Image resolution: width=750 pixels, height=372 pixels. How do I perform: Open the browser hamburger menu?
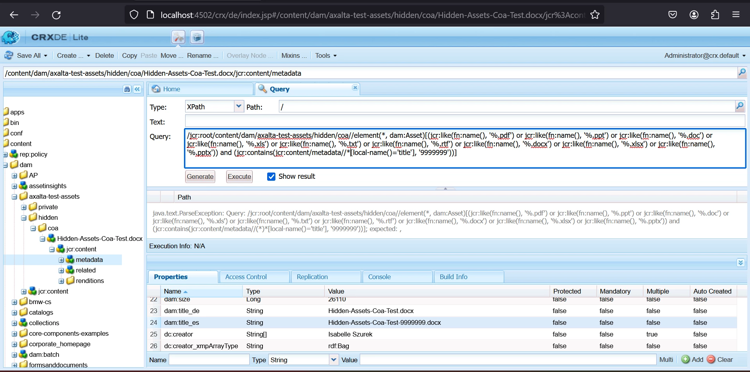pos(736,15)
